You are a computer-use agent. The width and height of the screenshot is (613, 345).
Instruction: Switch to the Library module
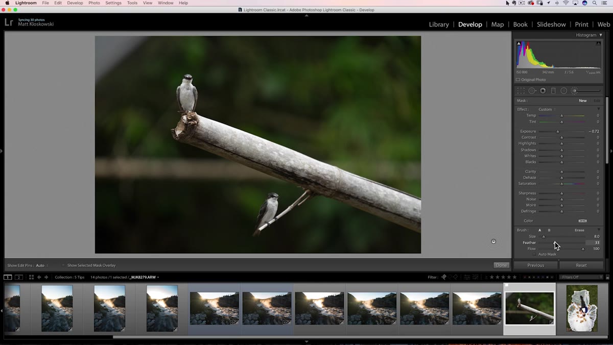[x=439, y=24]
